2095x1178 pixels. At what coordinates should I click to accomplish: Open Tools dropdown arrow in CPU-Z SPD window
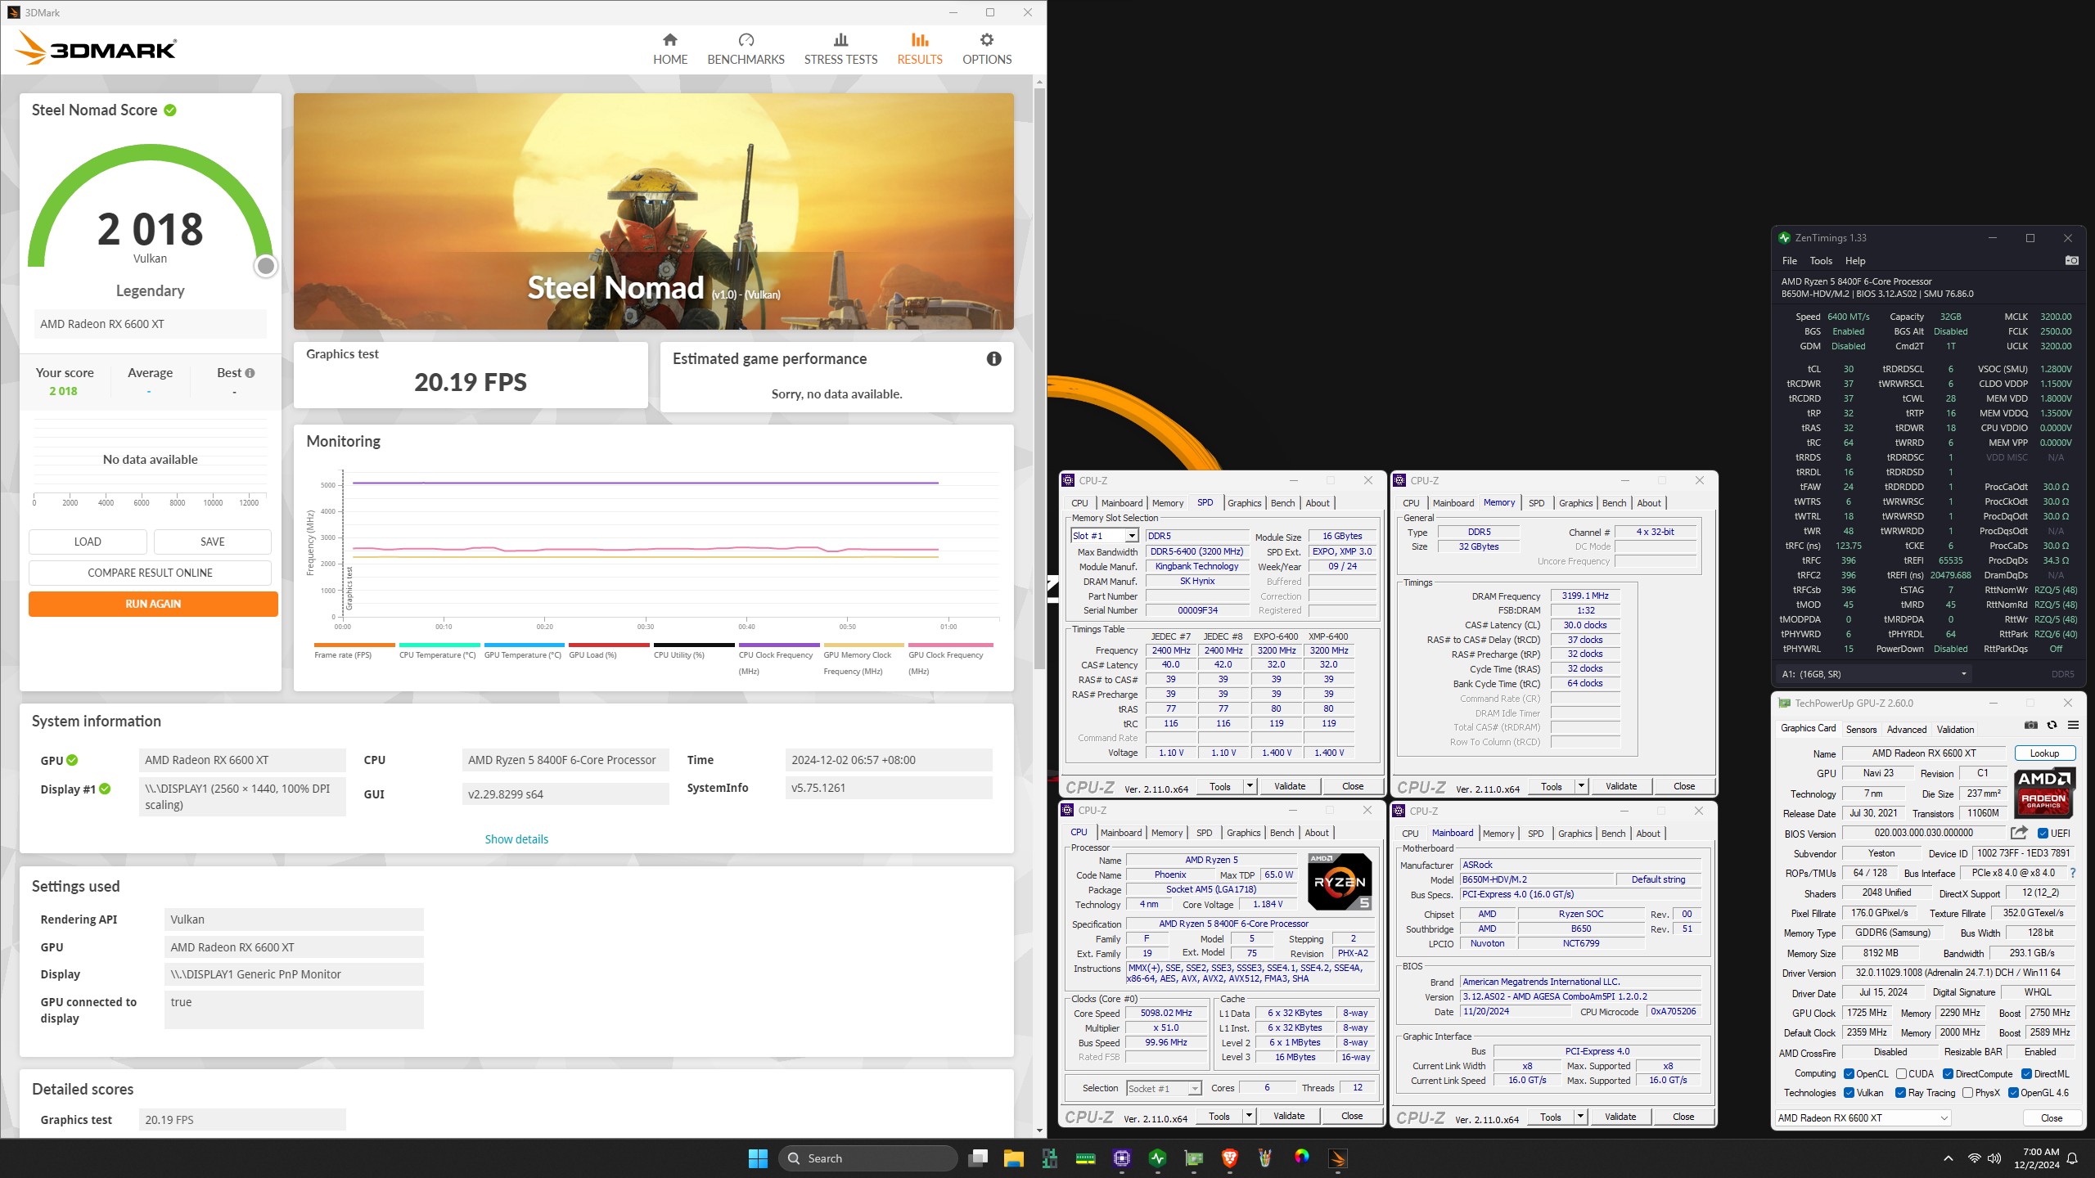click(x=1250, y=786)
